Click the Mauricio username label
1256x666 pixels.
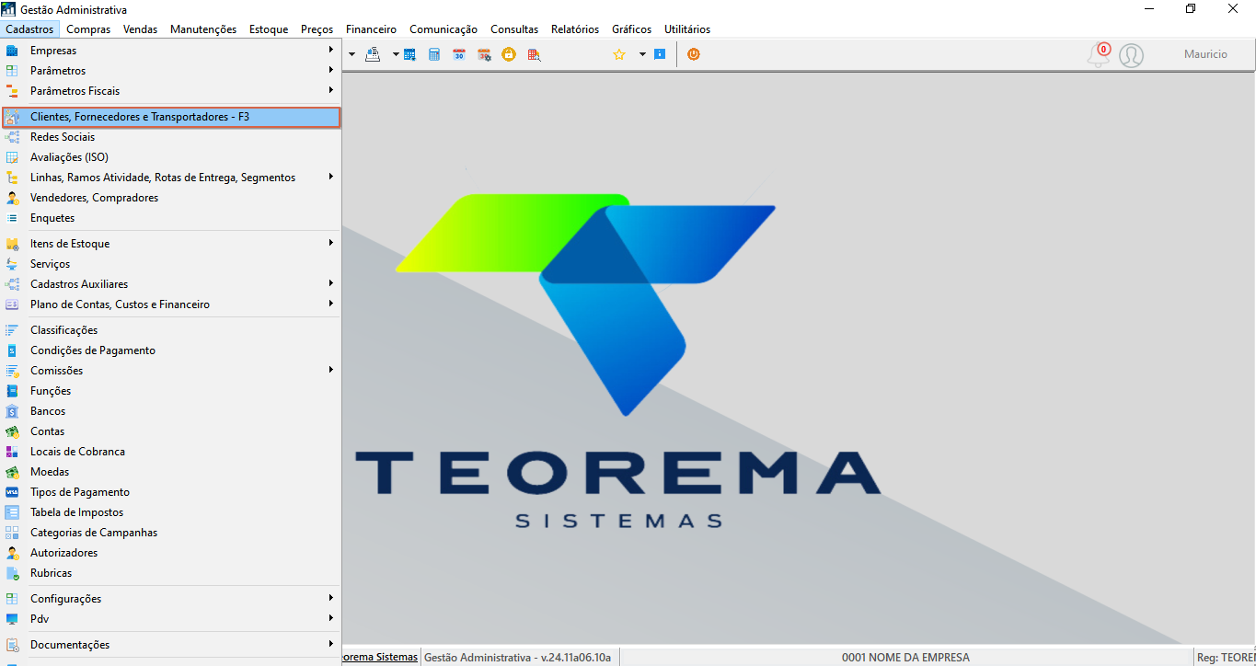coord(1205,54)
